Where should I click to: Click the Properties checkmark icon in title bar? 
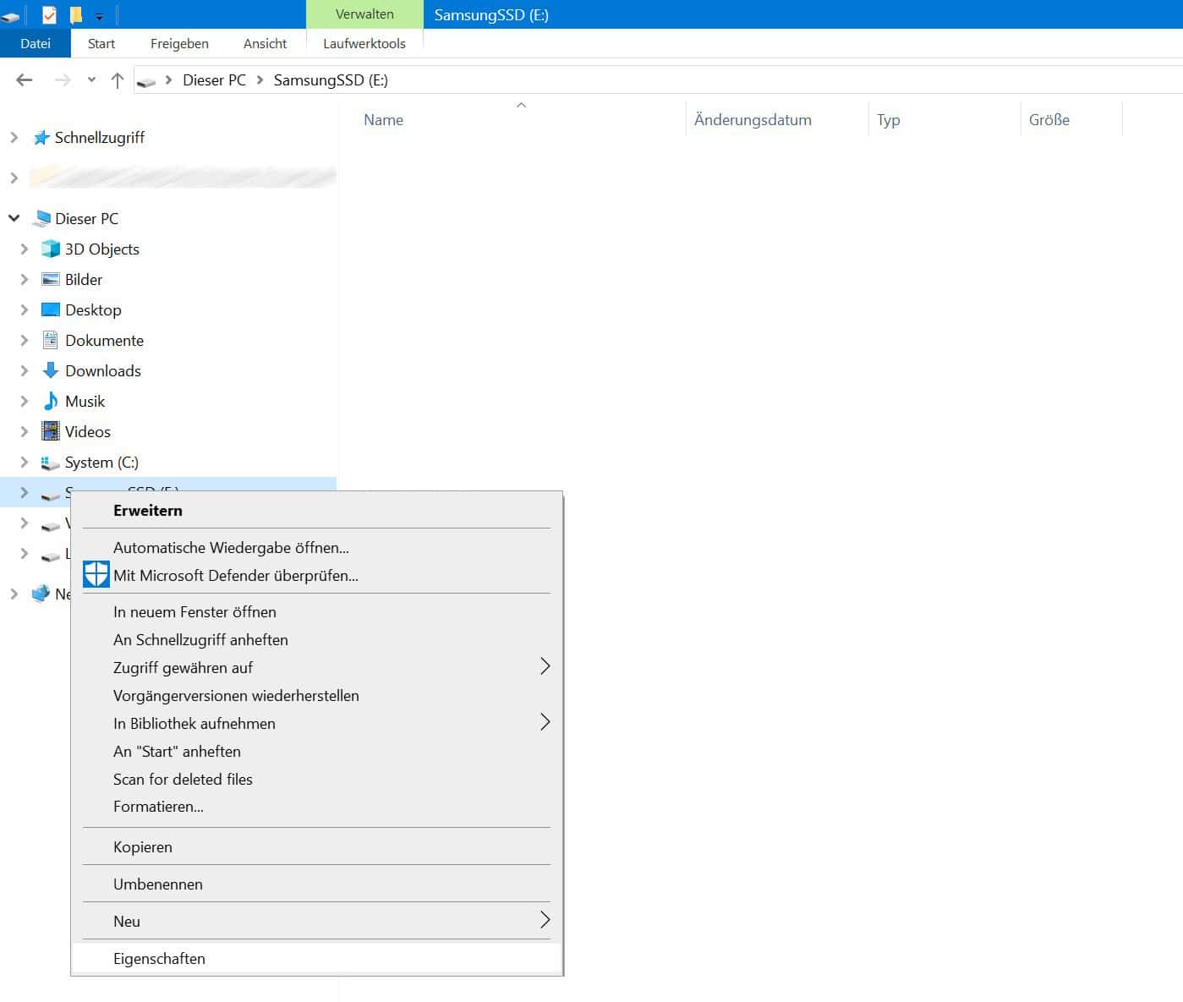click(49, 14)
